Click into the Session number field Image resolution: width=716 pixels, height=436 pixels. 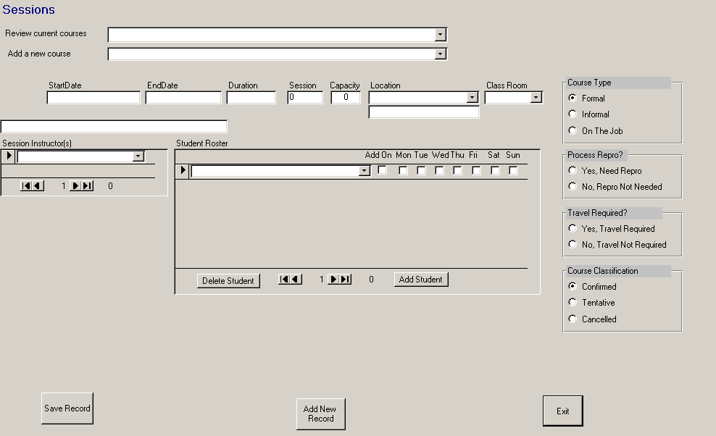305,98
